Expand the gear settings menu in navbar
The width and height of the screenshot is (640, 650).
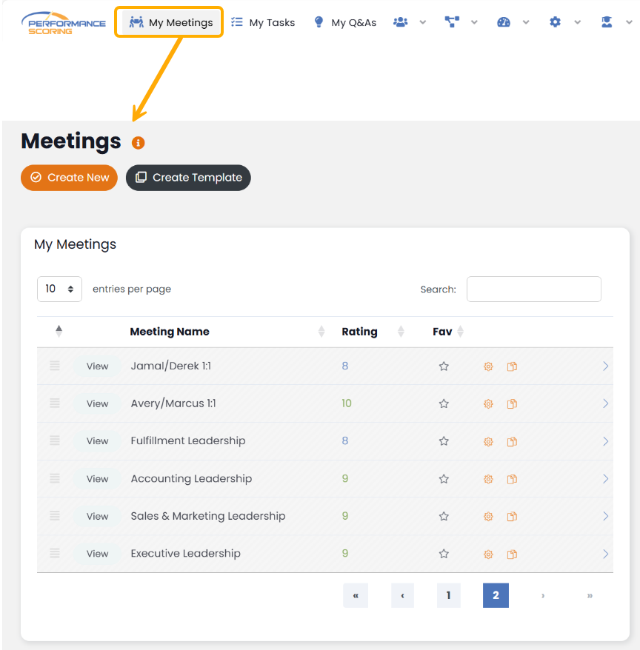click(564, 22)
